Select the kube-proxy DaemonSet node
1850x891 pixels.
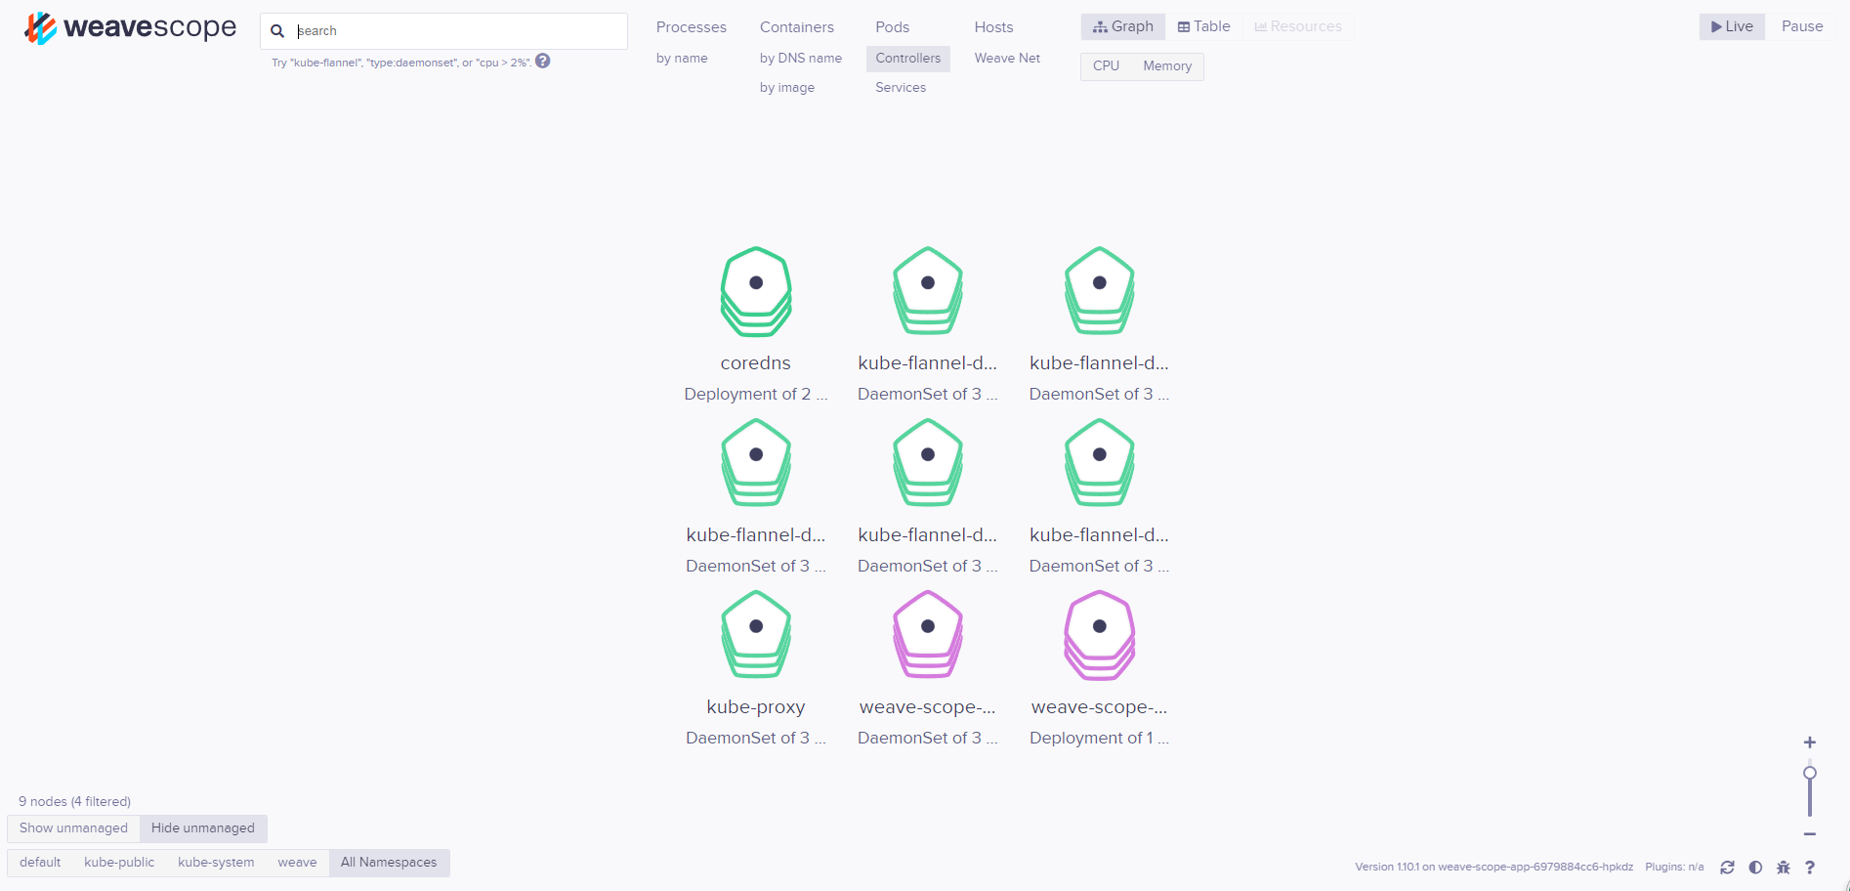click(756, 635)
